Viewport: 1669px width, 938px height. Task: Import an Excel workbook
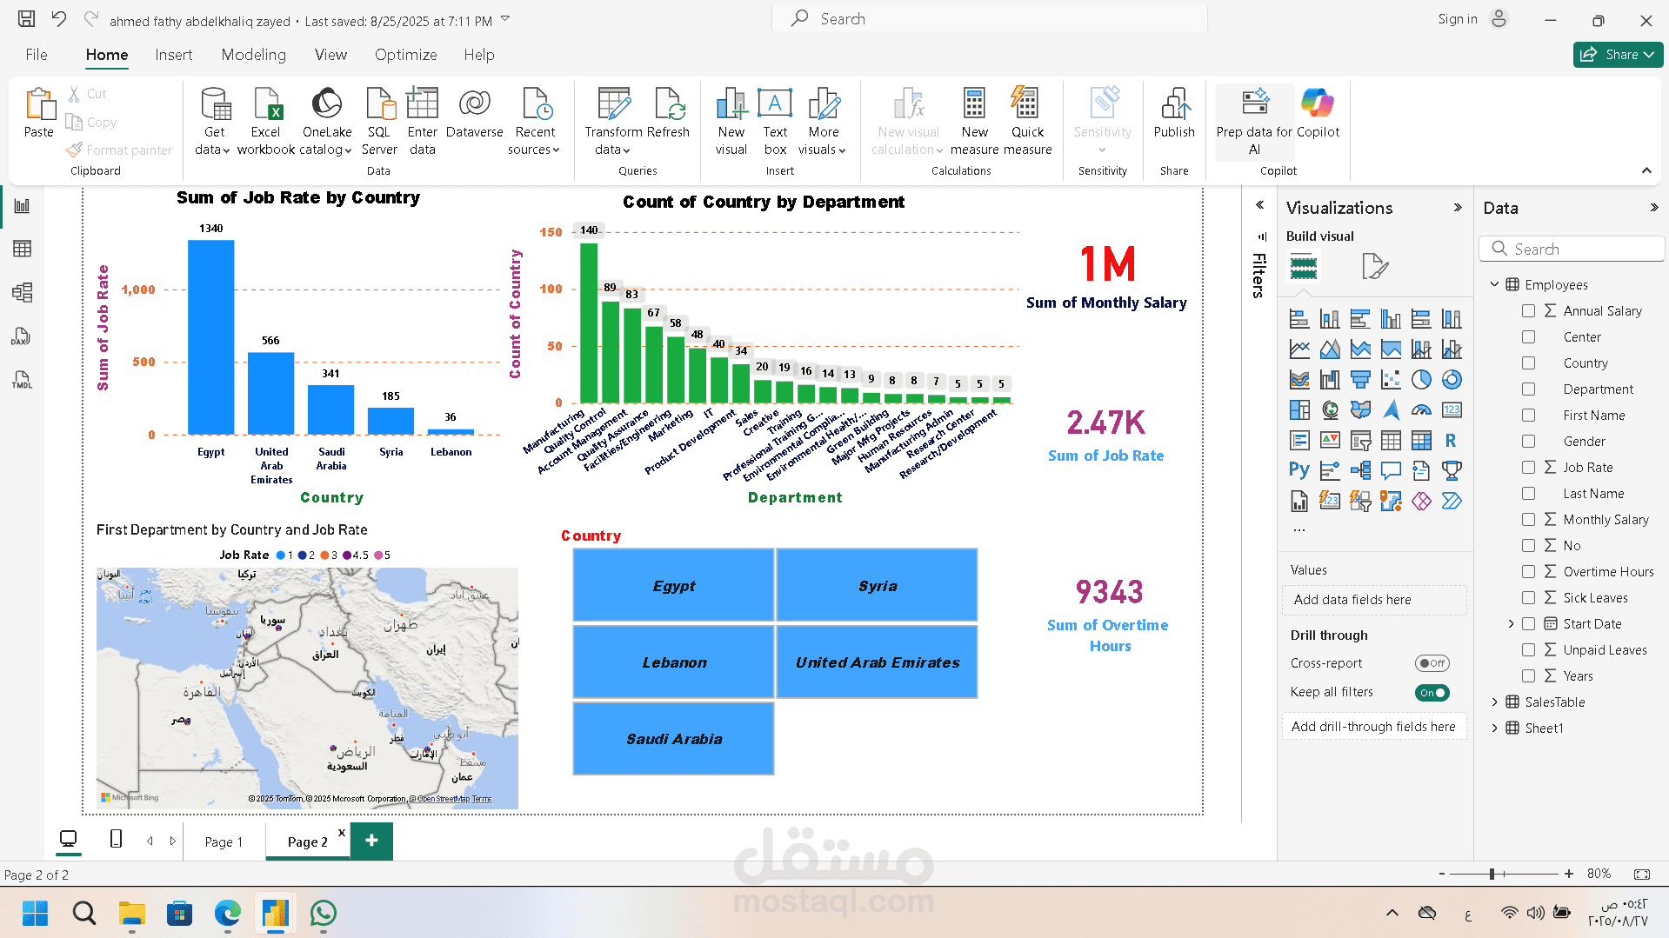[x=265, y=122]
